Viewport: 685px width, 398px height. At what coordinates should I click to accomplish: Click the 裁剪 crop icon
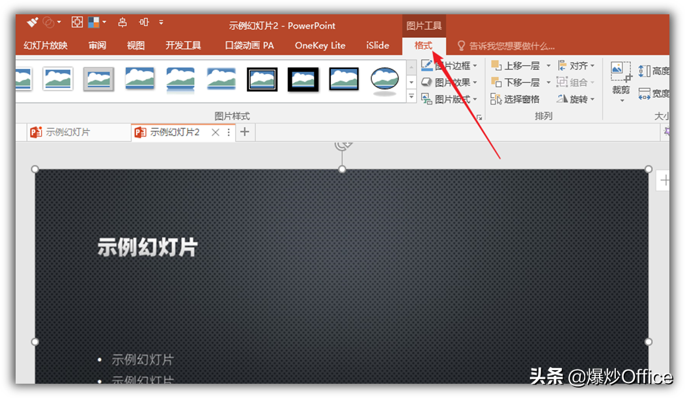coord(621,71)
